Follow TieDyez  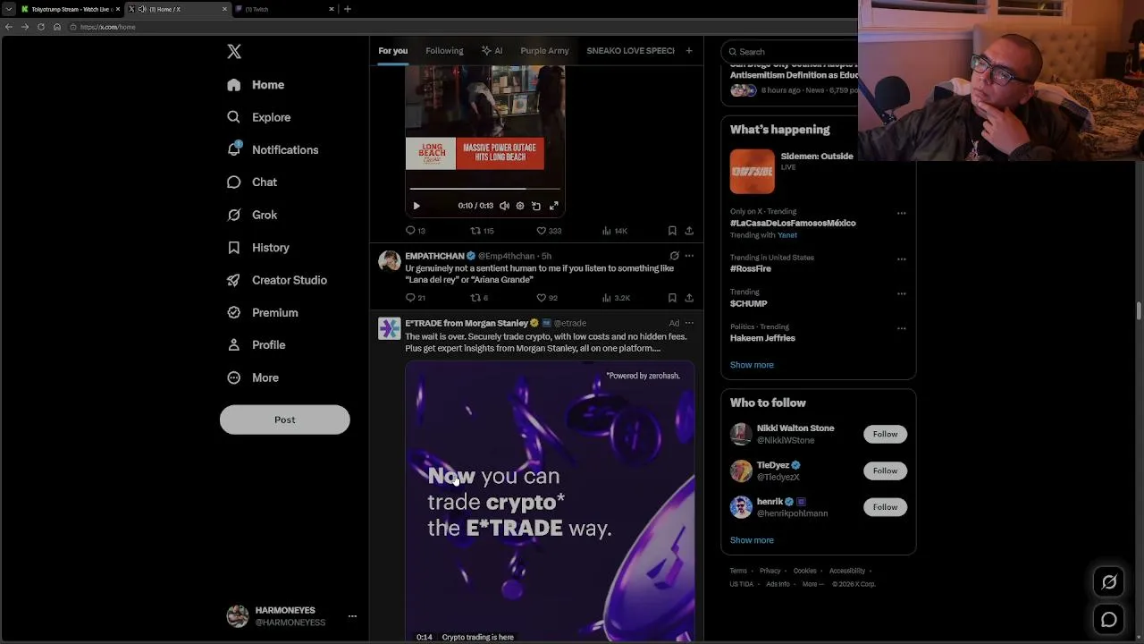[885, 470]
